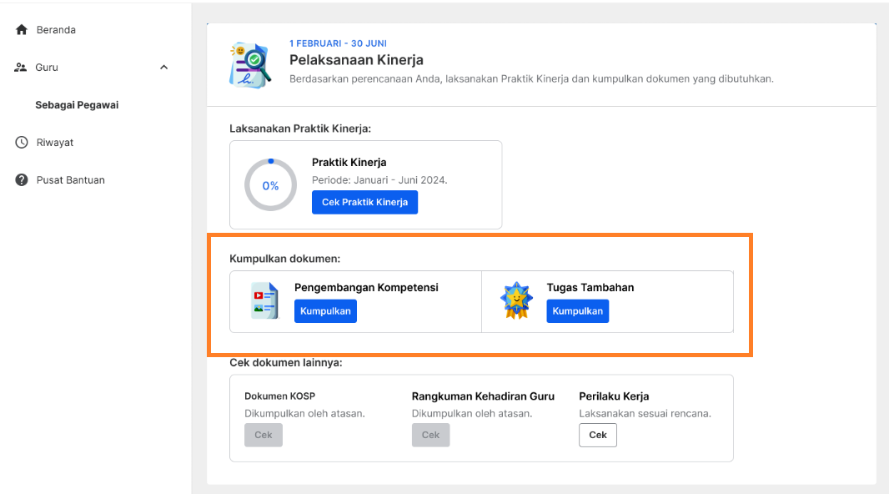Click the Tugas Tambahan star badge icon
The image size is (889, 494).
516,300
